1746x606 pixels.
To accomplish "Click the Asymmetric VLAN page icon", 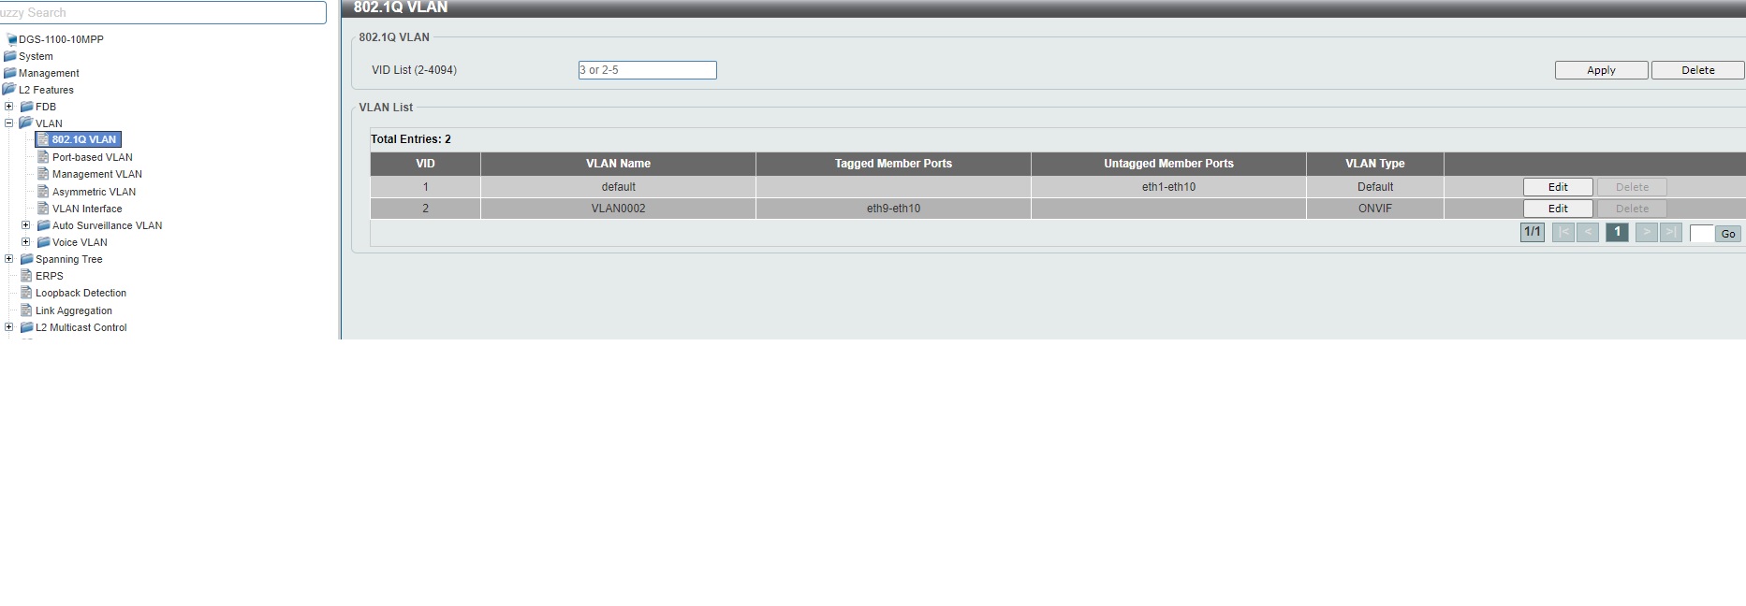I will 43,191.
